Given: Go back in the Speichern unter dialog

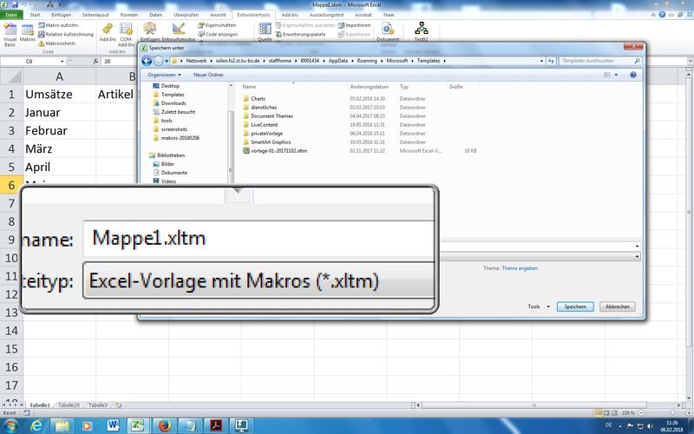Looking at the screenshot, I should [x=147, y=61].
